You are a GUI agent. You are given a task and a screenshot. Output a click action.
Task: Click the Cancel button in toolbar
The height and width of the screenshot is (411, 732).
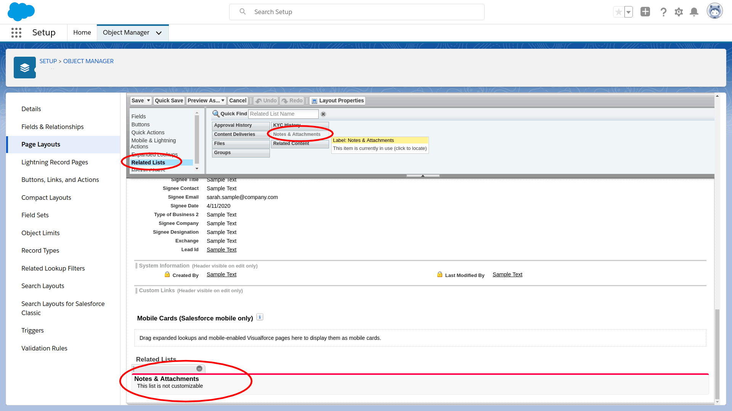238,100
